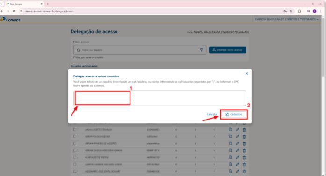This screenshot has width=326, height=176.
Task: Click the pencil edit icon in the fifth visible row
Action: [237, 157]
